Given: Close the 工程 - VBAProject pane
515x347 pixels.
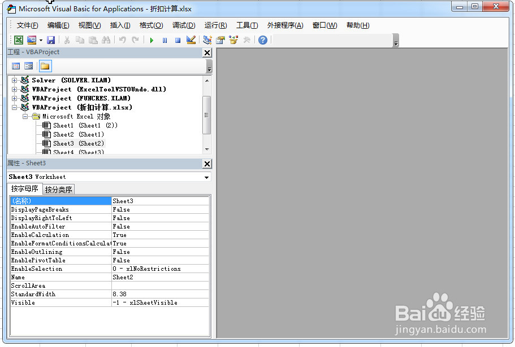Looking at the screenshot, I should point(207,52).
